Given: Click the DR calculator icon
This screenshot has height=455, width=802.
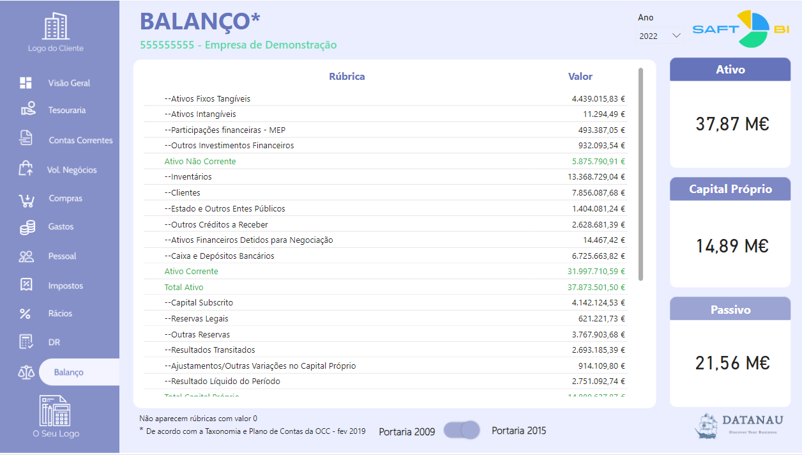Looking at the screenshot, I should coord(26,342).
